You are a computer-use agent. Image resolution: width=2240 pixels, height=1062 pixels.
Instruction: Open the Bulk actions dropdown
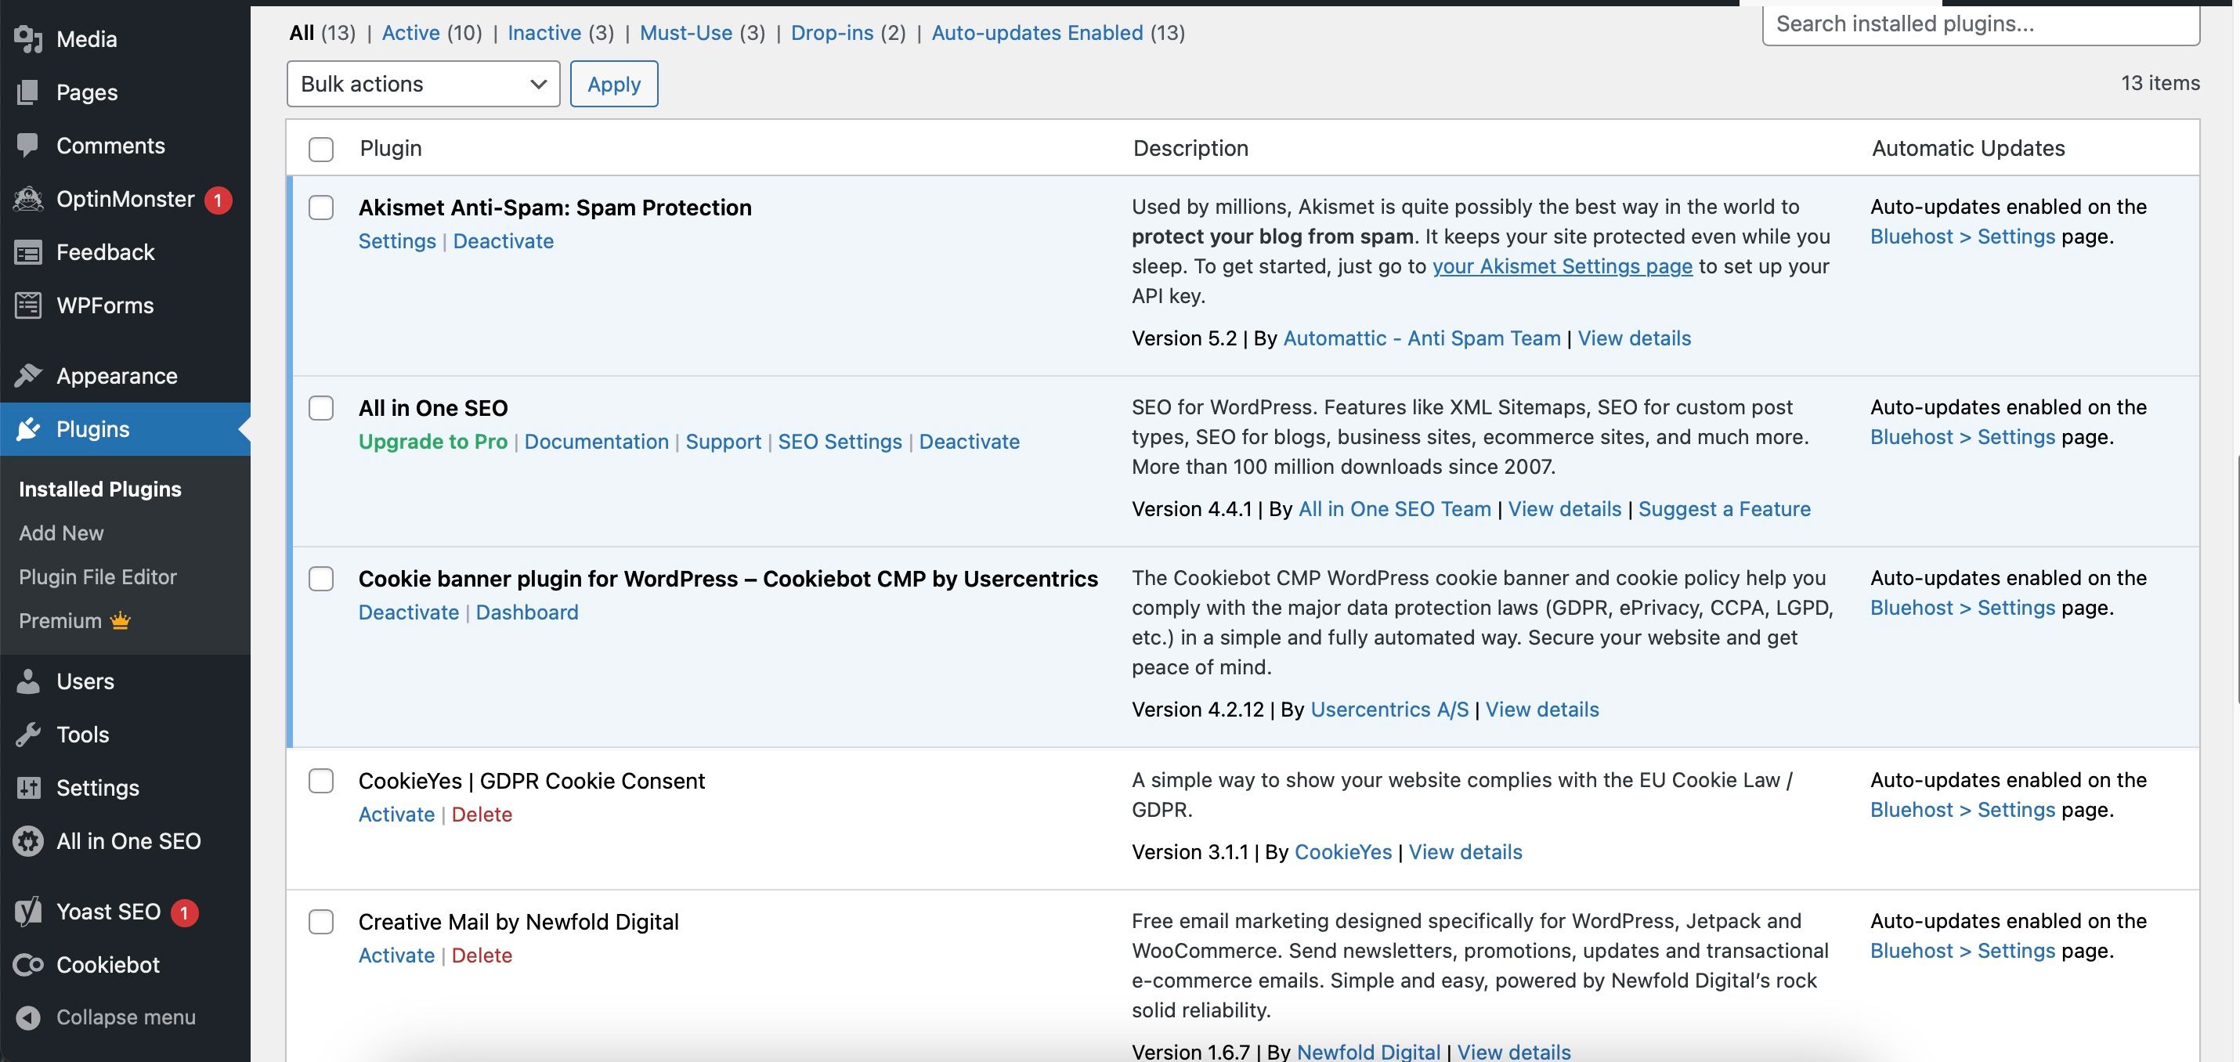(x=424, y=85)
